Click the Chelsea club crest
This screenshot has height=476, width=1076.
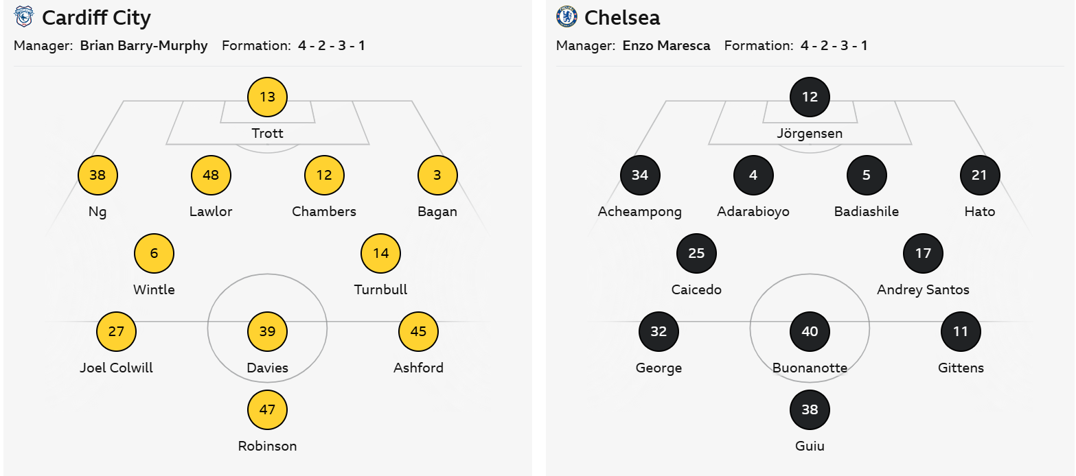(x=566, y=17)
